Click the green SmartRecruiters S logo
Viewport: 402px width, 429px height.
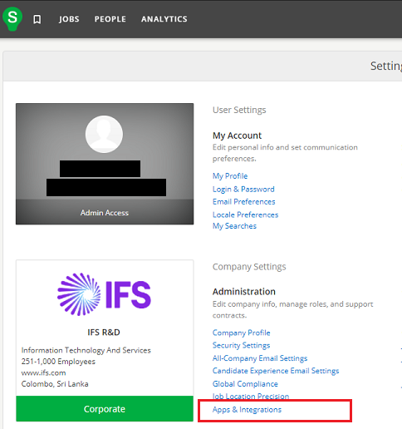[x=12, y=18]
